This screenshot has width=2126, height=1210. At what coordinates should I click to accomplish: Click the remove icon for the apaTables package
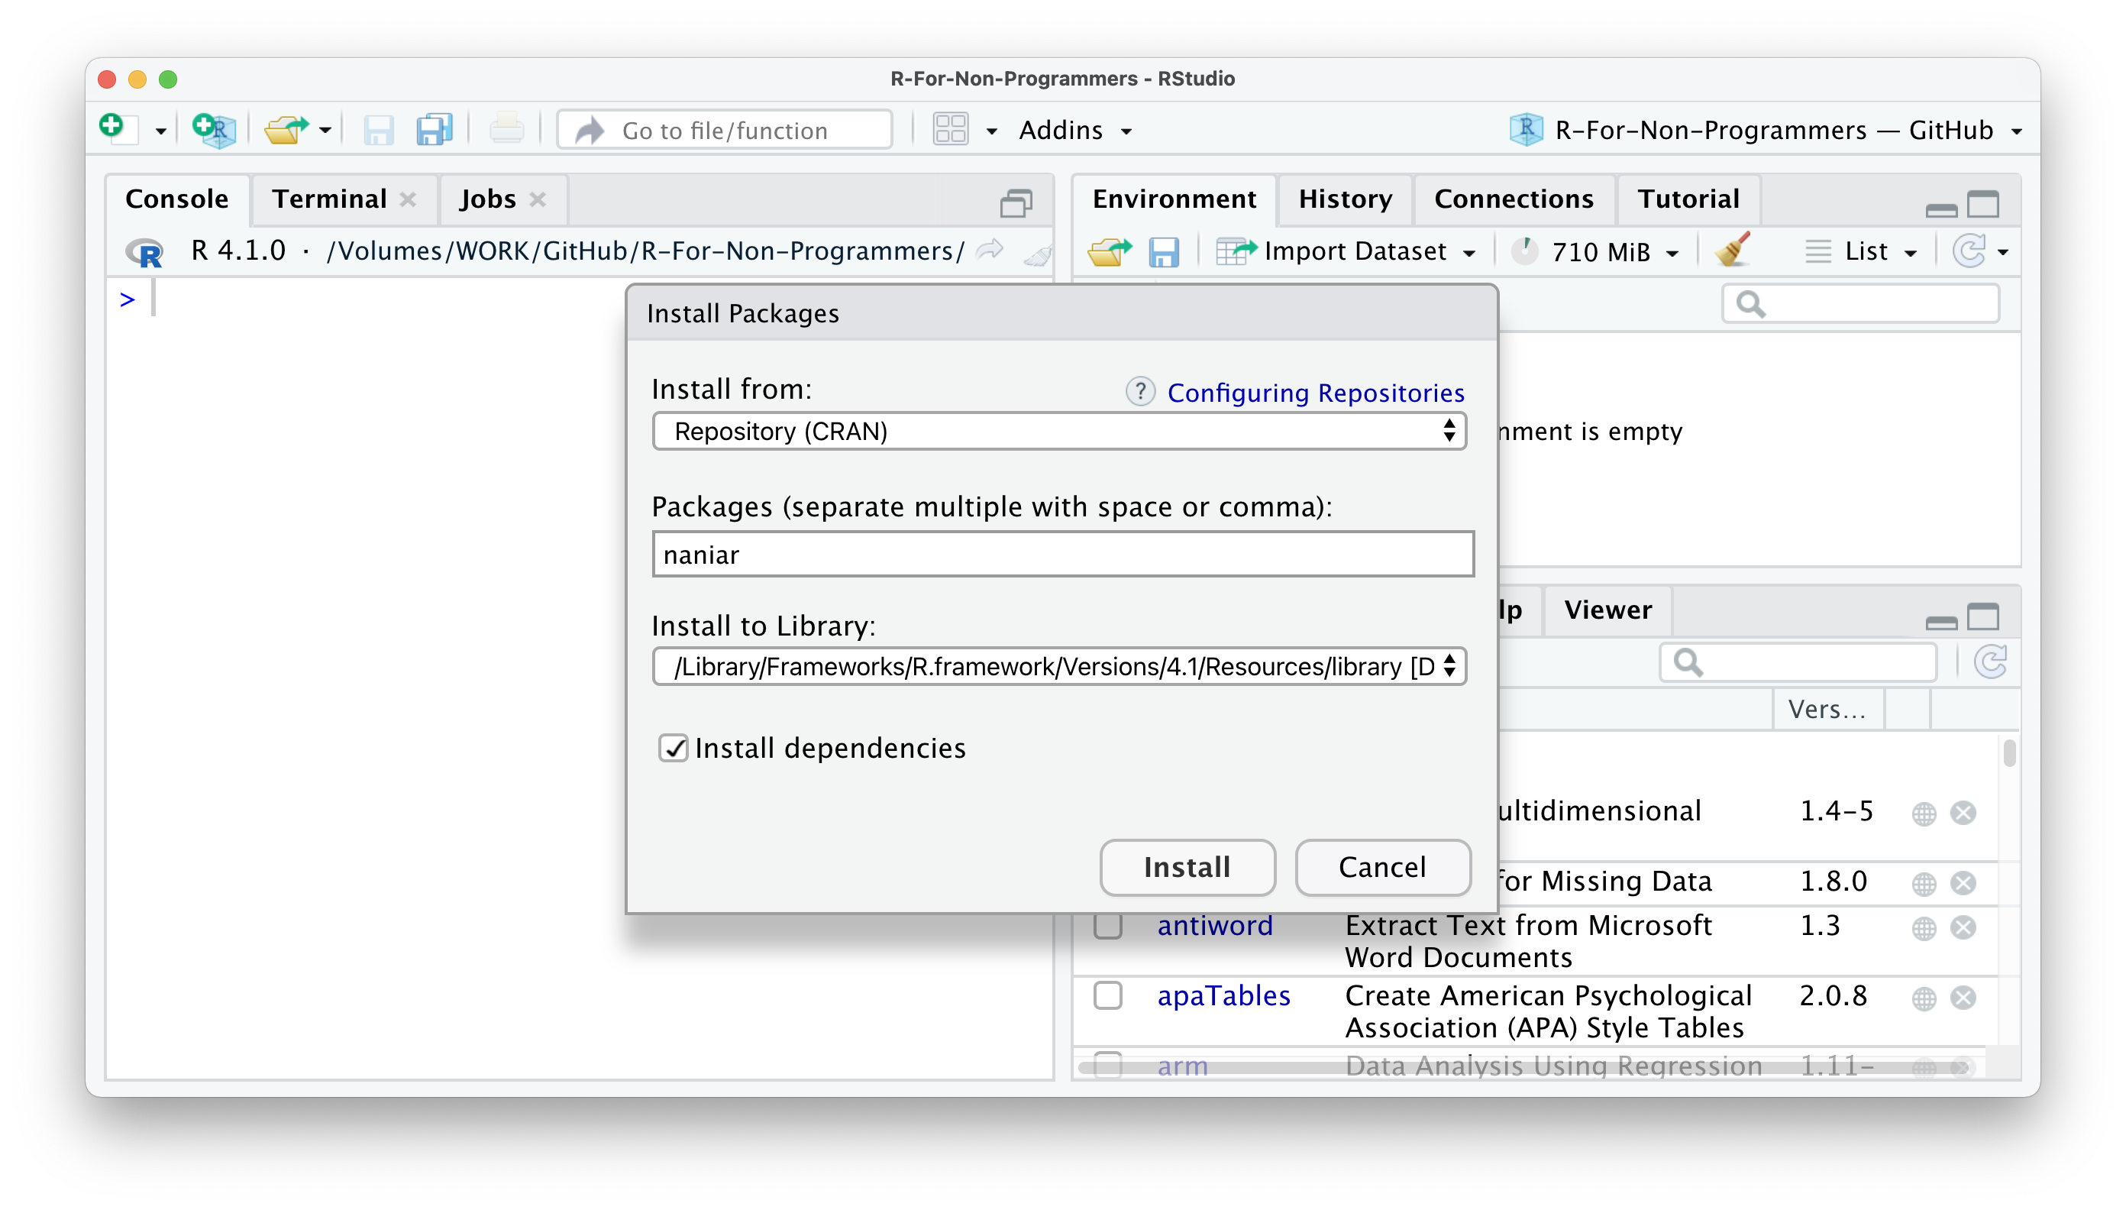tap(1963, 997)
